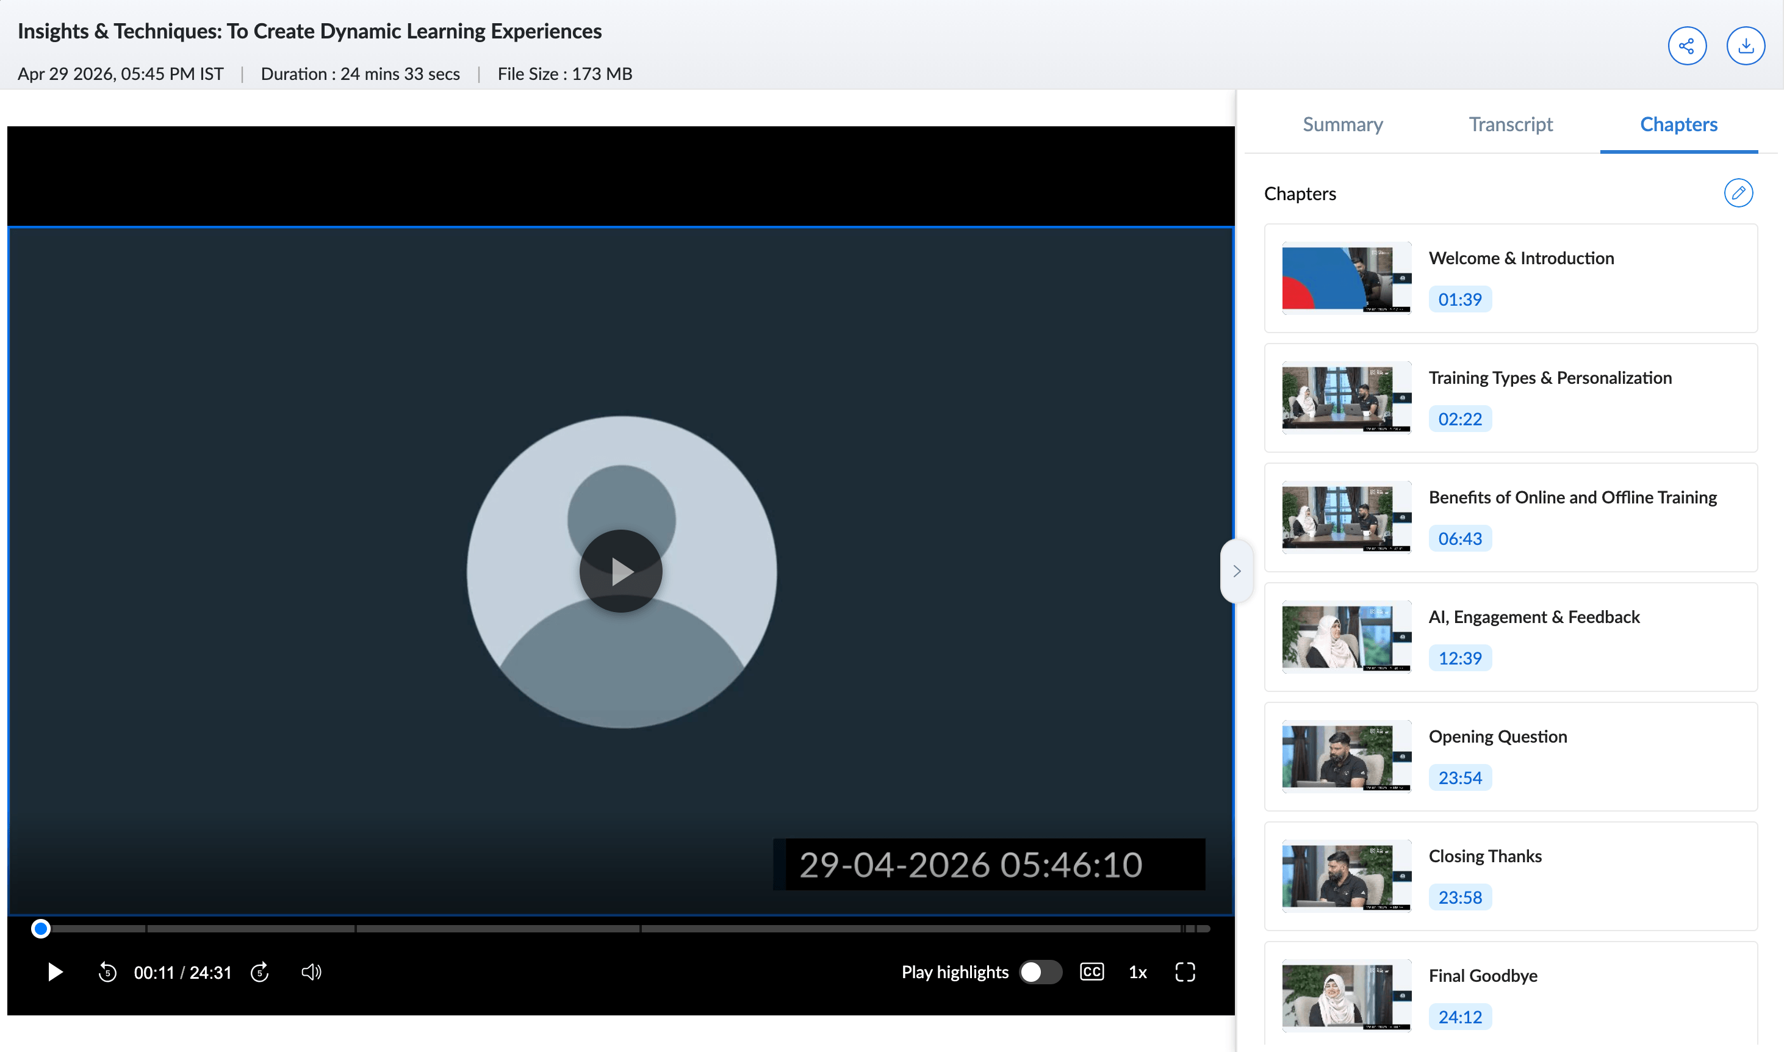
Task: Jump to timestamp 01:39
Action: [1459, 299]
